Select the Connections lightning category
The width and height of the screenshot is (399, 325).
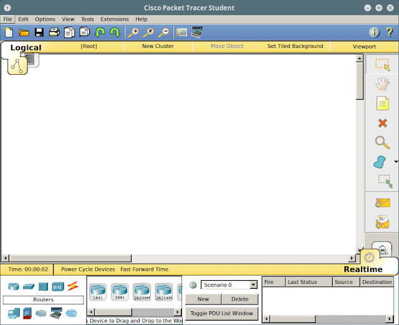(x=72, y=286)
